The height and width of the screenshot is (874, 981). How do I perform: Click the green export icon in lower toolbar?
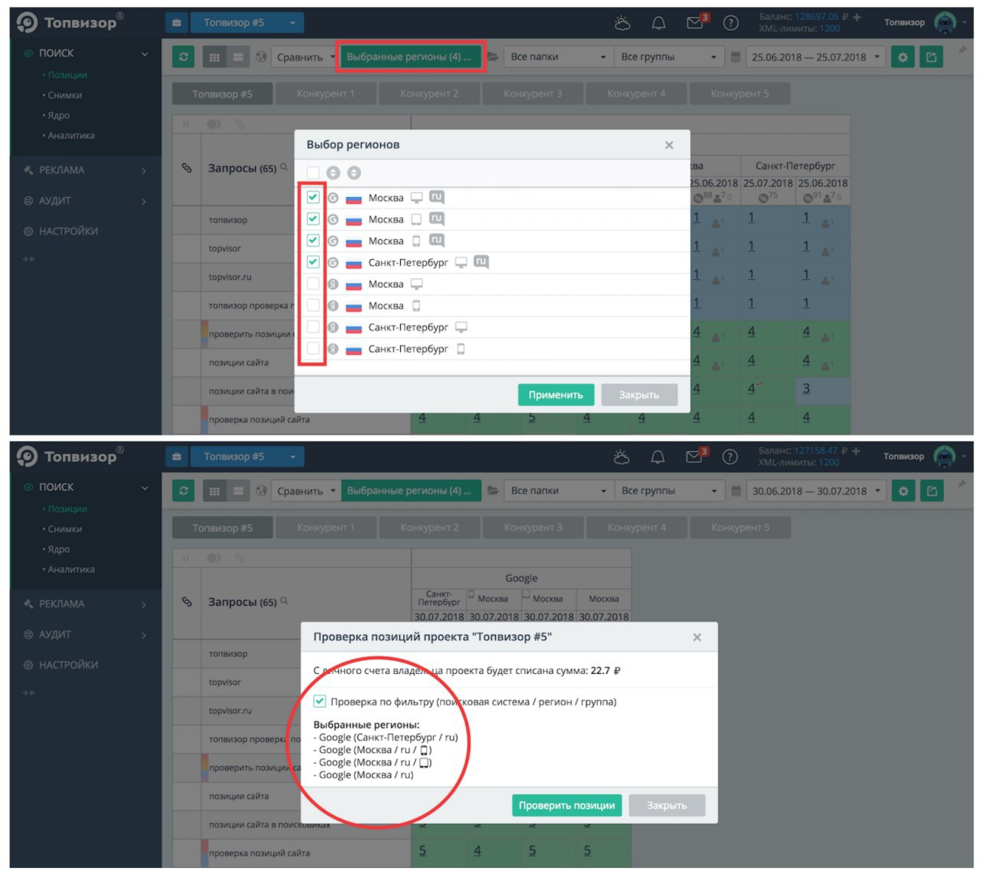pos(931,491)
